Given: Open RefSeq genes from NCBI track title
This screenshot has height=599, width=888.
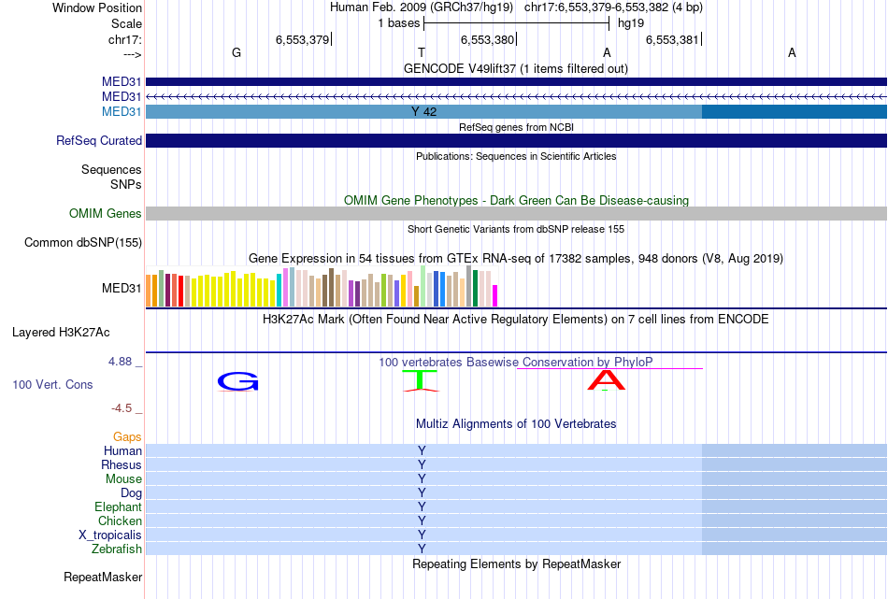Looking at the screenshot, I should (x=516, y=127).
